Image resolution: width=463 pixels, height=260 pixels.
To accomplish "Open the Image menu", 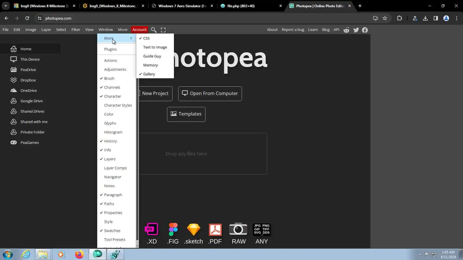I will coord(31,29).
